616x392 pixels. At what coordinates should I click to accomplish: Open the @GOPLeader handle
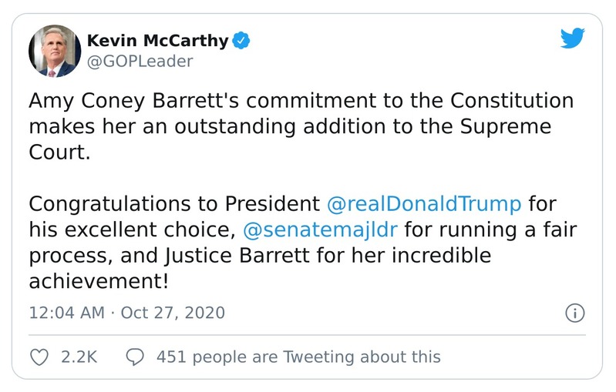coord(140,61)
